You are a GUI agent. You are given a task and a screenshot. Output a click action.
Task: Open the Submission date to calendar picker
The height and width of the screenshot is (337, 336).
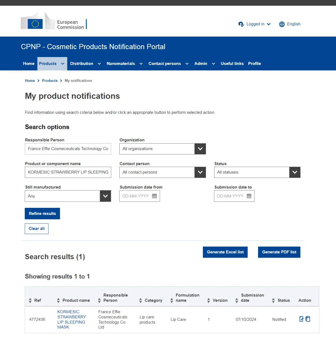(249, 196)
